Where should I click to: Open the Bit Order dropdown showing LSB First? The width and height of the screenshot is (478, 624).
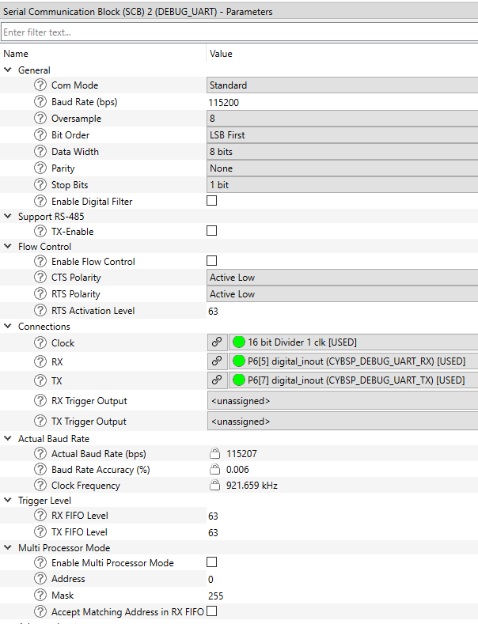(x=340, y=135)
